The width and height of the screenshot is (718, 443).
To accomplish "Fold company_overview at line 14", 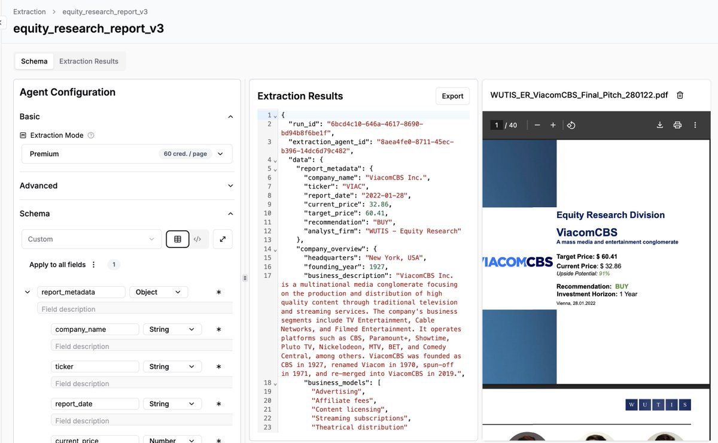I will [275, 249].
